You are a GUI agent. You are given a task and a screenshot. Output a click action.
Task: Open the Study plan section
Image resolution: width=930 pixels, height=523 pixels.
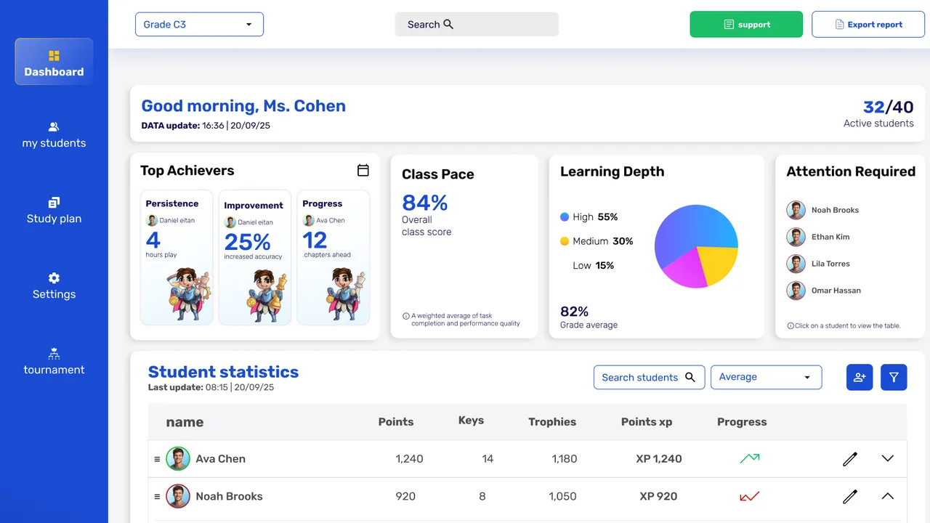(x=54, y=211)
